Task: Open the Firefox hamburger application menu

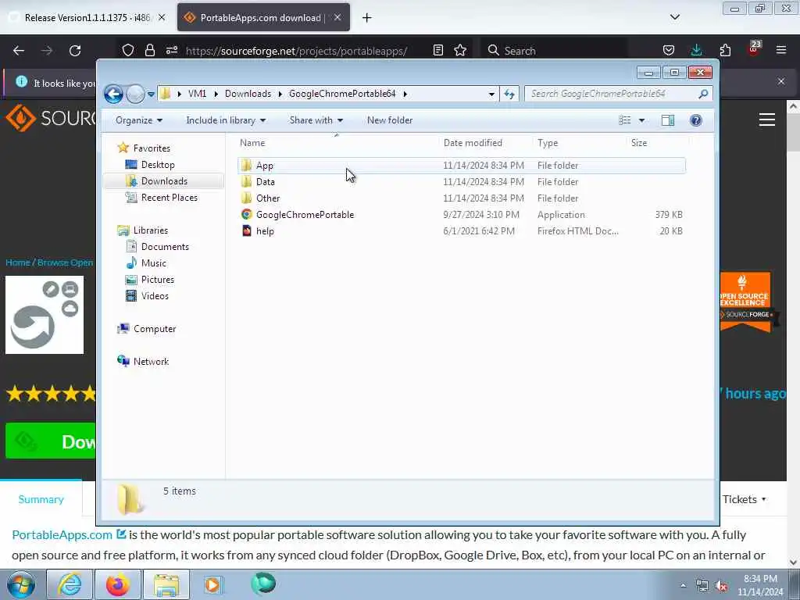Action: coord(781,51)
